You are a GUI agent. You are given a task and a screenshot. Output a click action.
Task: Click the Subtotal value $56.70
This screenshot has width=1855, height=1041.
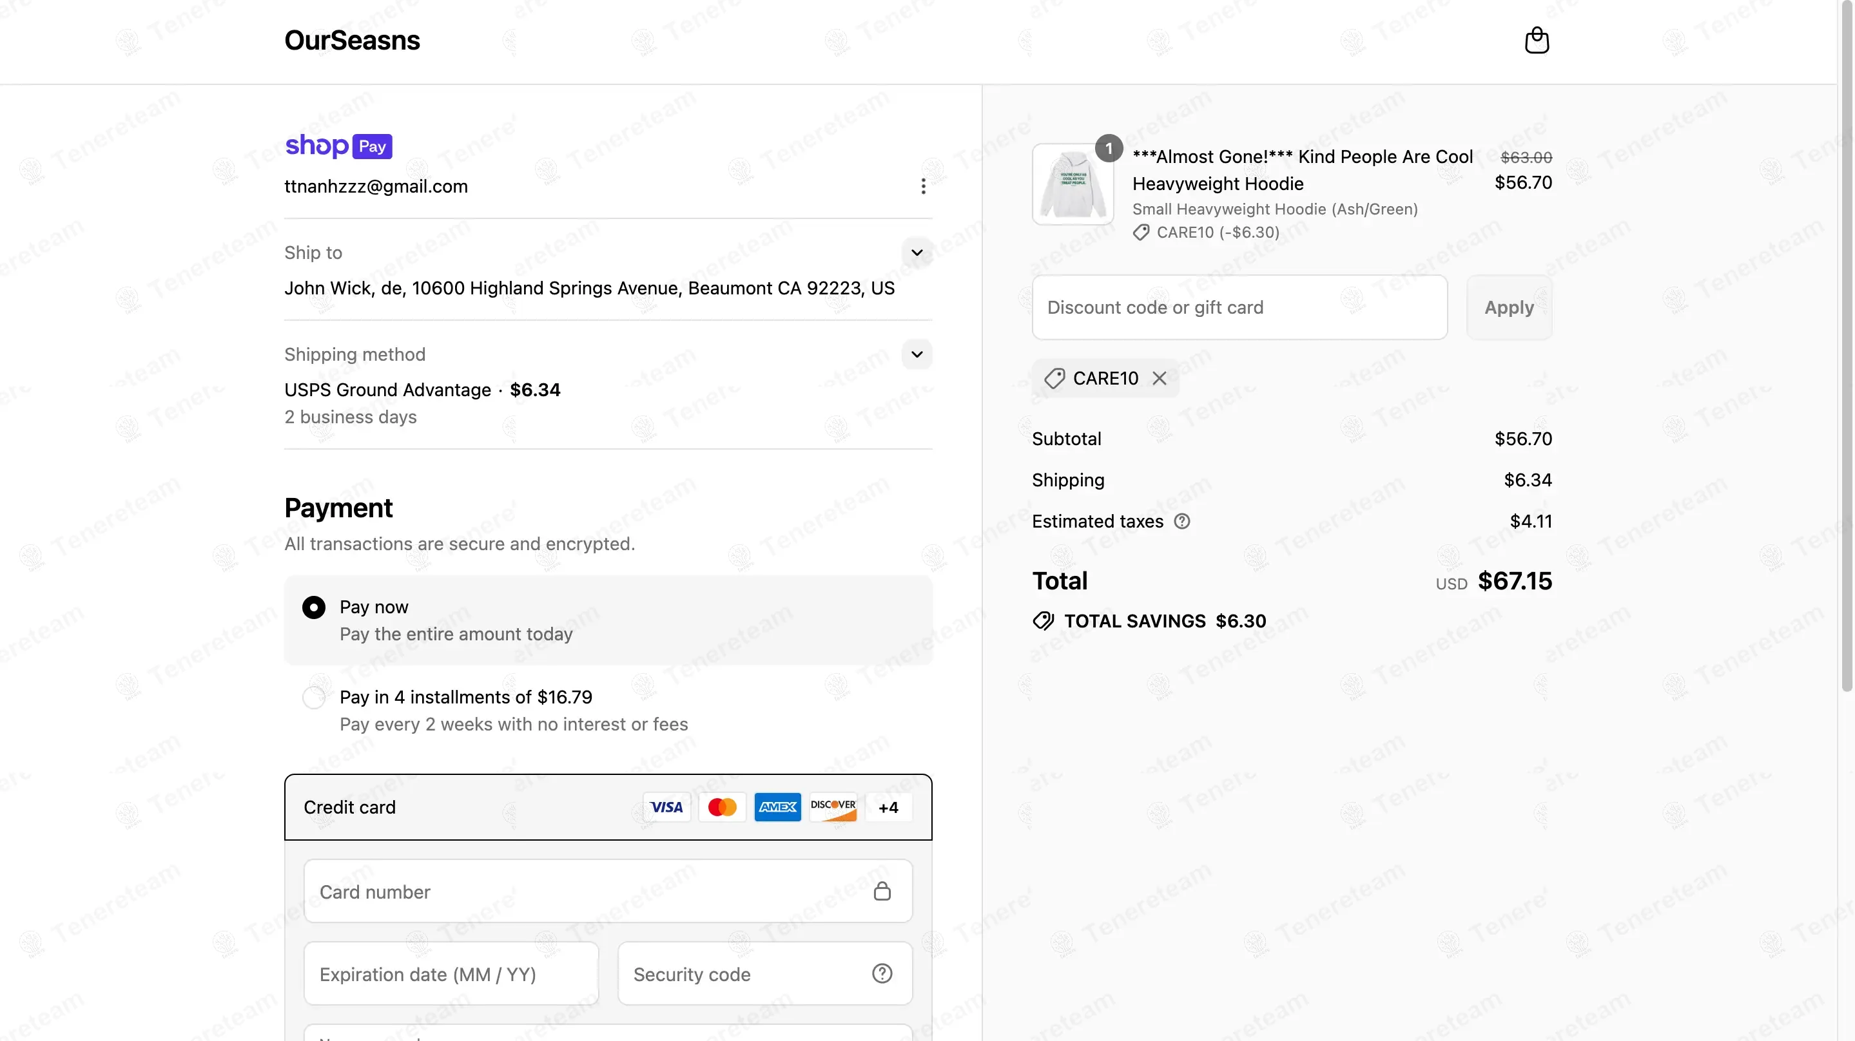pos(1523,439)
